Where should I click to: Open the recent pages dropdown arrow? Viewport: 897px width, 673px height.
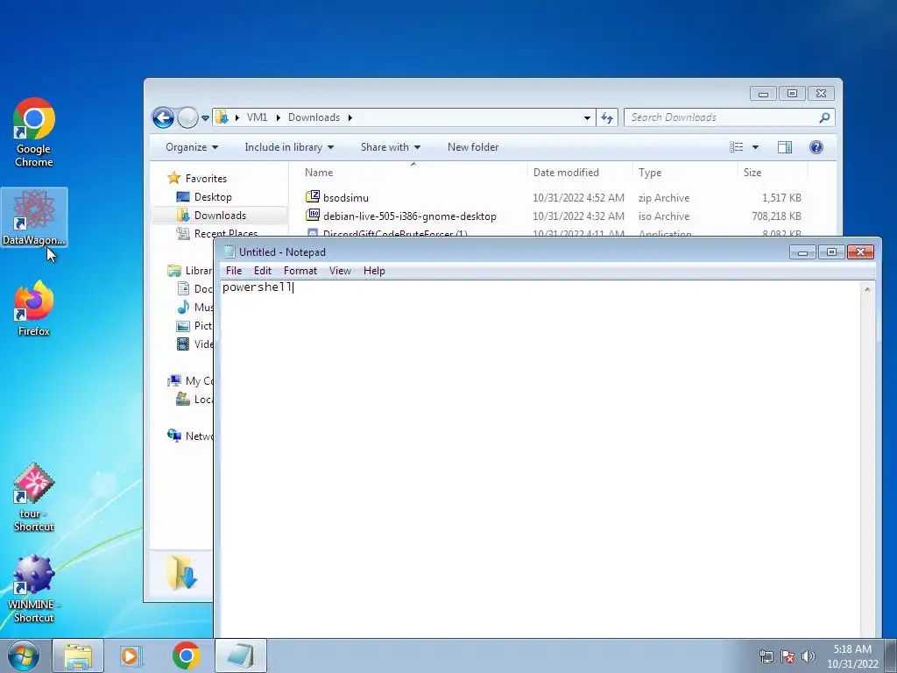[205, 118]
